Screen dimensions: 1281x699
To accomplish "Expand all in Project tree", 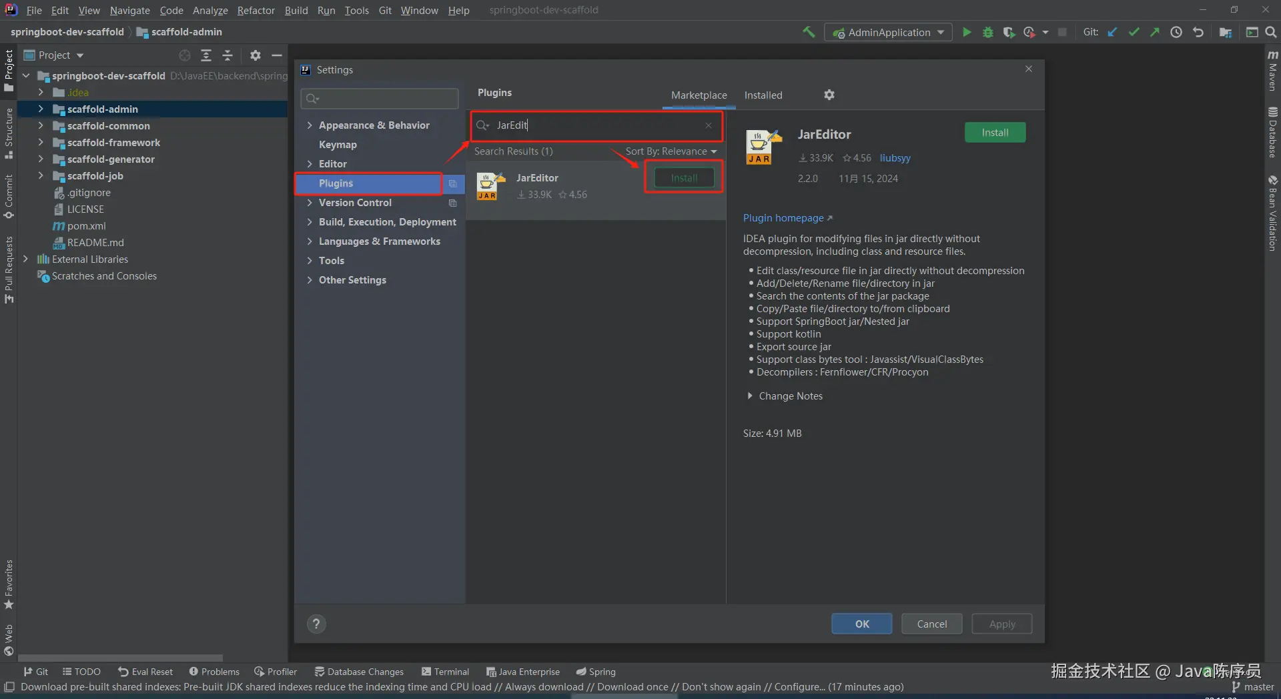I will (206, 55).
